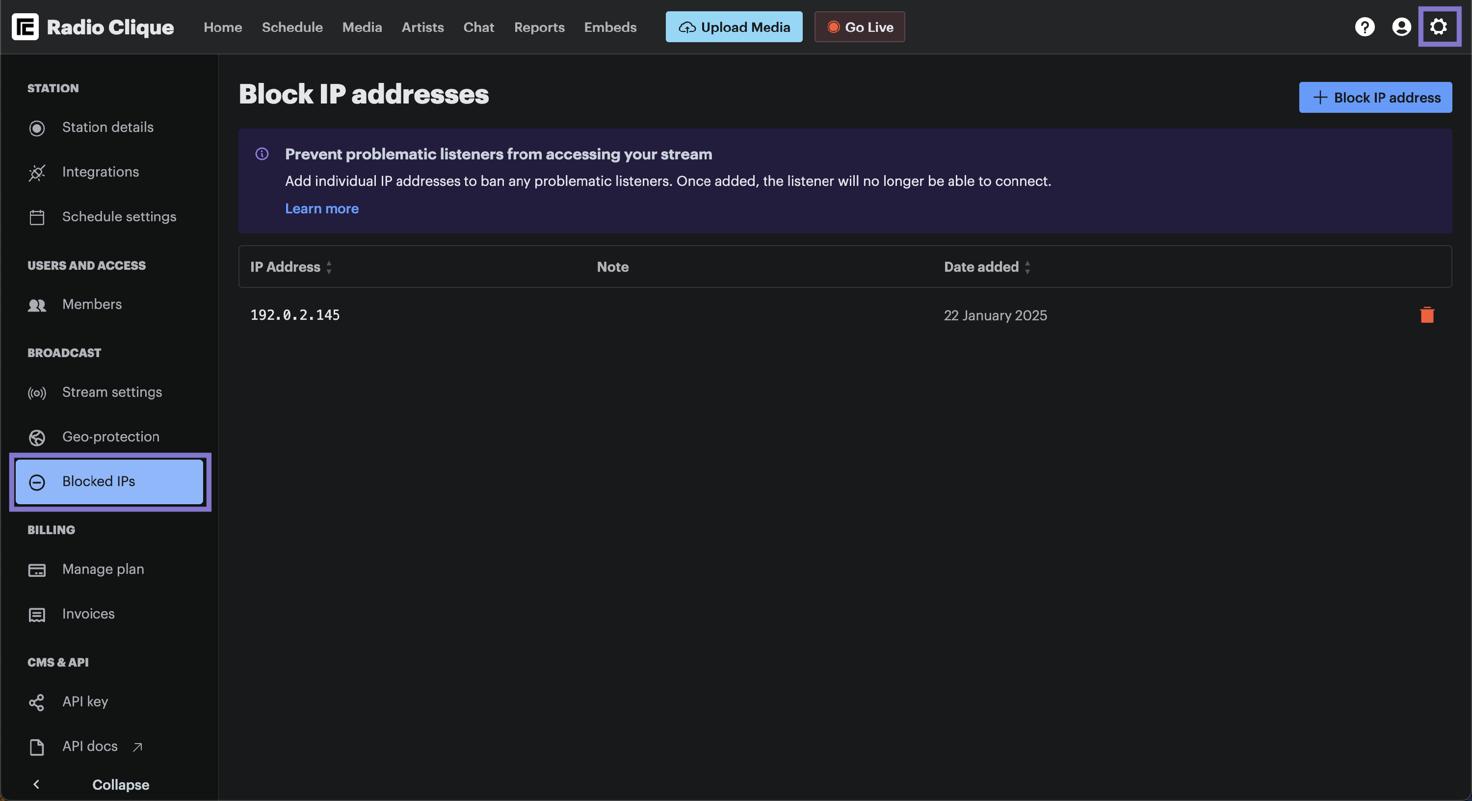Go to the Home menu

223,27
